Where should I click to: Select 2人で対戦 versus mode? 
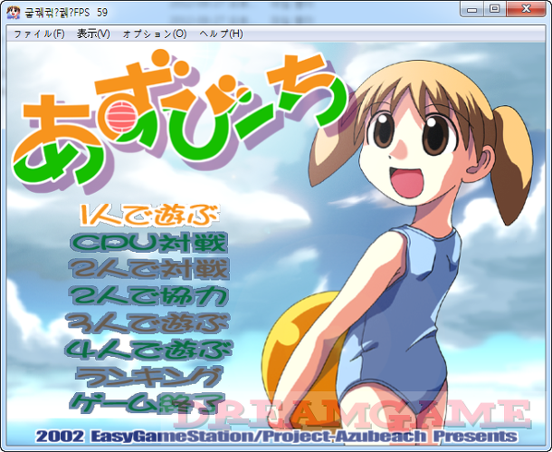[x=149, y=269]
